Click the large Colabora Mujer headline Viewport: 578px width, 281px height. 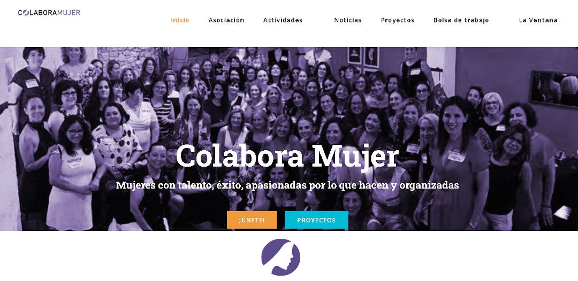287,157
